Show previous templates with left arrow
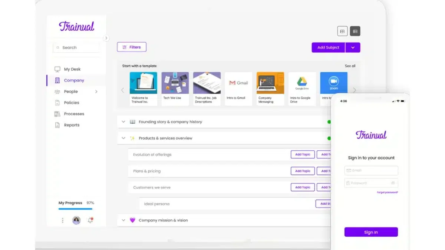445x250 pixels. (123, 90)
